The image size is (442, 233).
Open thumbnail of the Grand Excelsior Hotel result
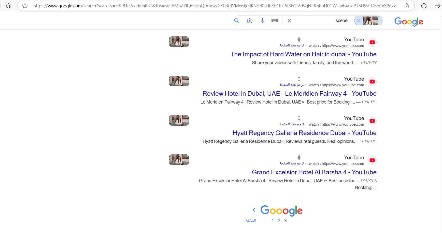[x=179, y=160]
